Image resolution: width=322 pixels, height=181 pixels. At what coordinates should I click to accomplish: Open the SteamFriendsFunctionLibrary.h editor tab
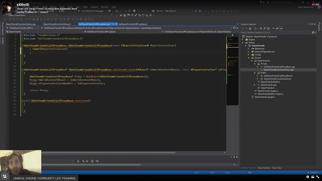(x=57, y=24)
